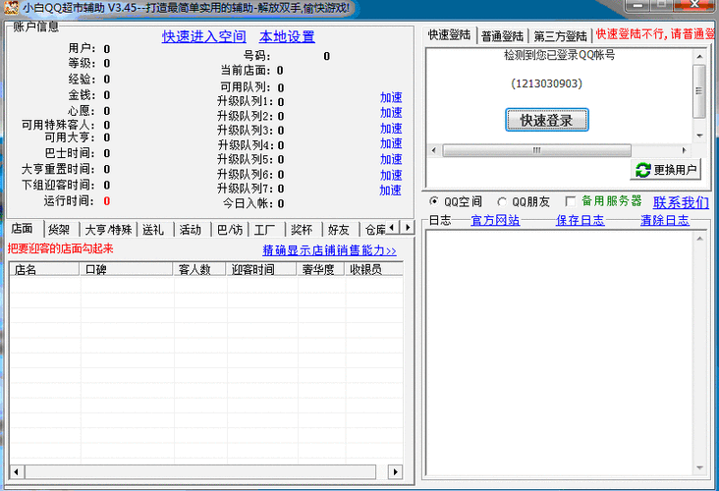719x491 pixels.
Task: Sort by the 客人数 column header
Action: [x=194, y=269]
